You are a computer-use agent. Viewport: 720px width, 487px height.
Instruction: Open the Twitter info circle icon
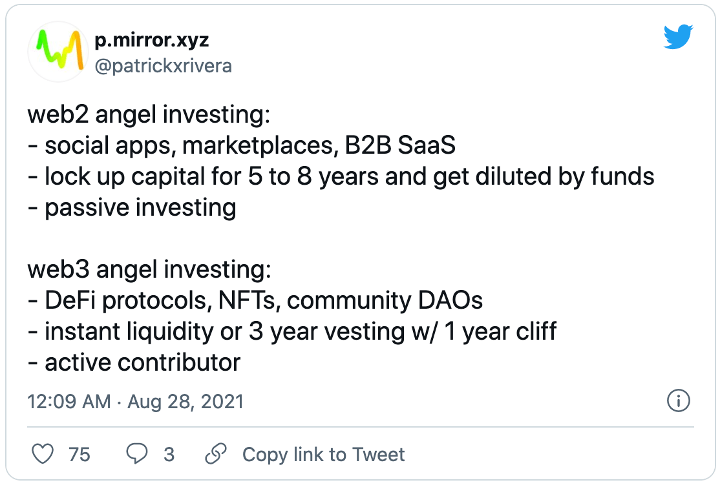click(x=678, y=401)
